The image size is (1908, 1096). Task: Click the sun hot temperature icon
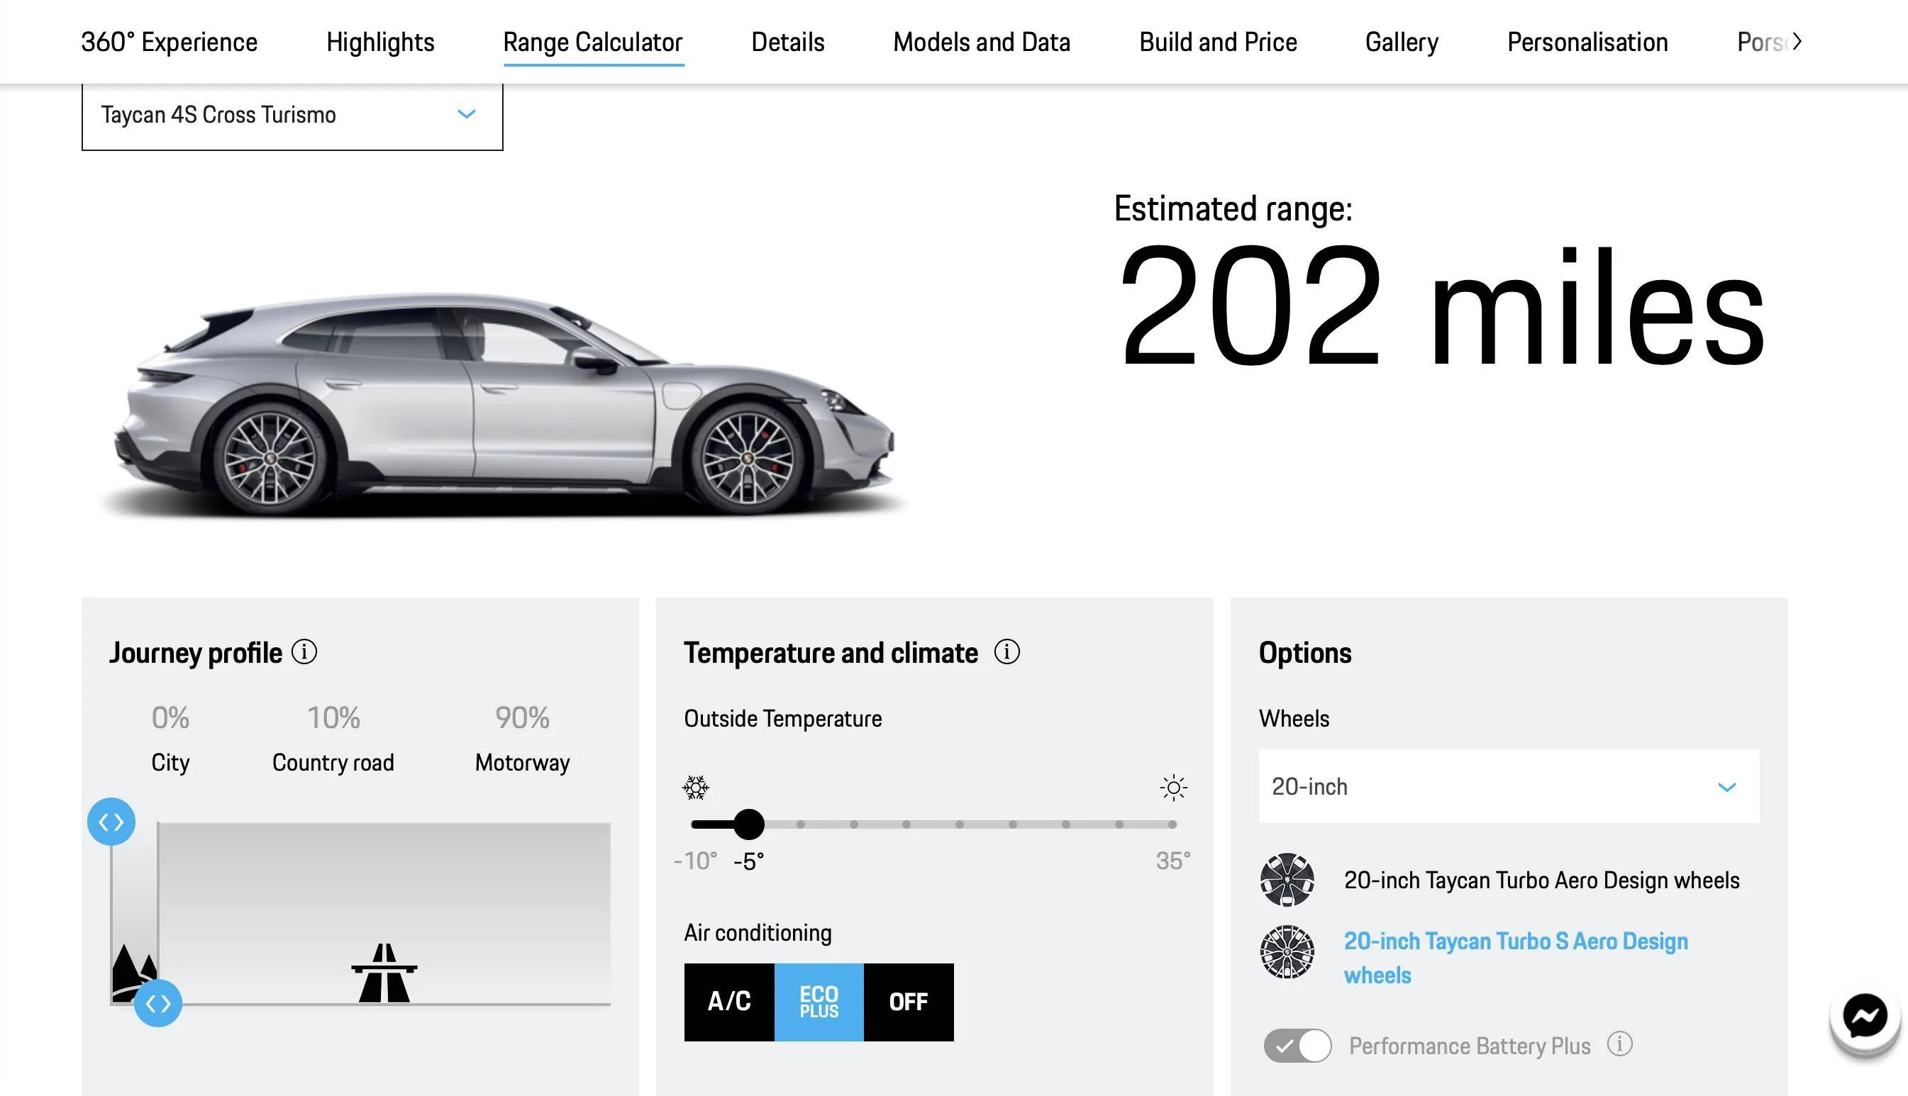pyautogui.click(x=1173, y=788)
